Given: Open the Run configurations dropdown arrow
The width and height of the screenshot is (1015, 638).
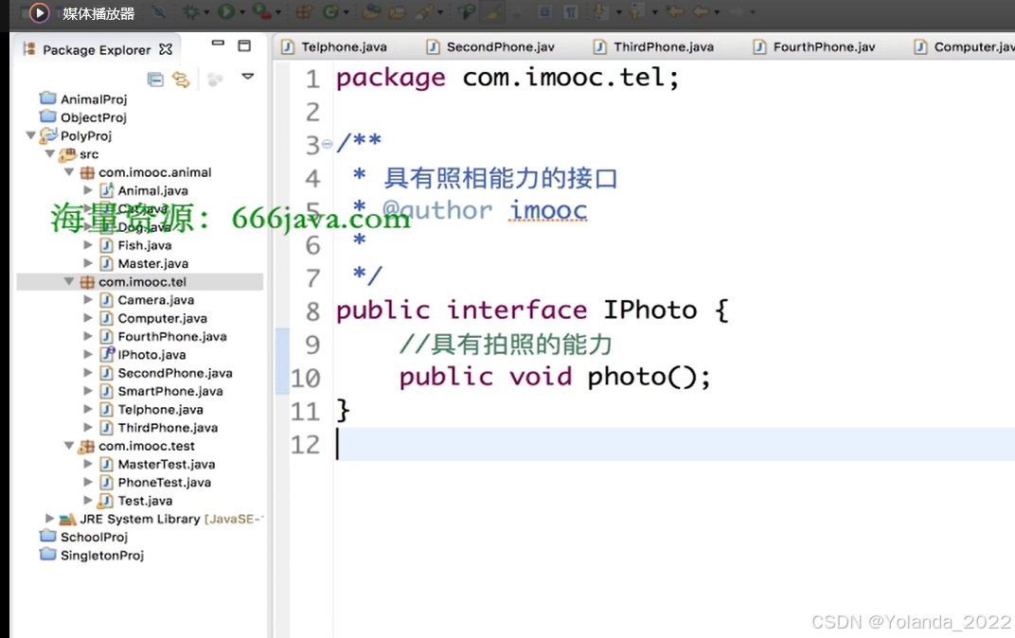Looking at the screenshot, I should coord(242,12).
